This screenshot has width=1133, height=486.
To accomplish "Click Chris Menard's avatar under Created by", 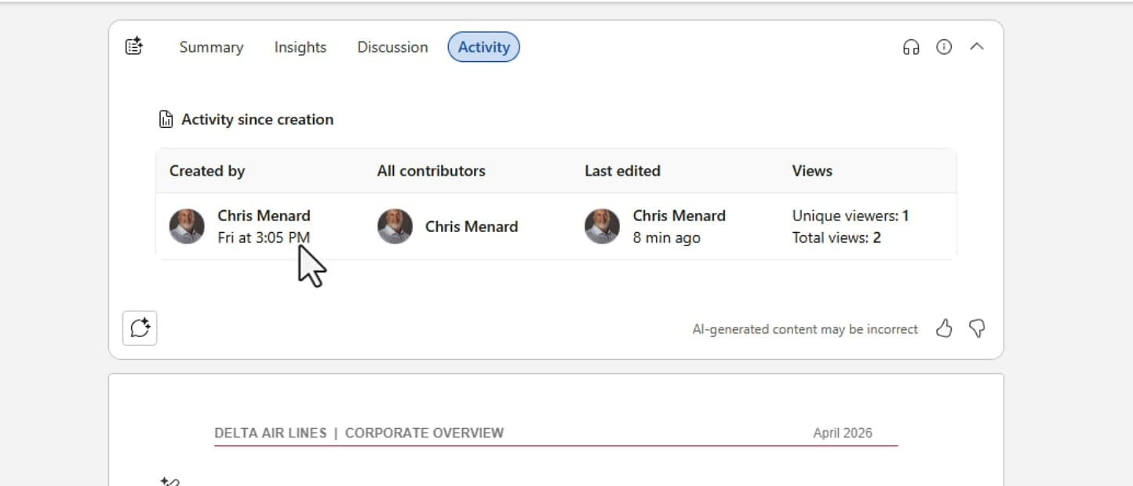I will (x=187, y=226).
